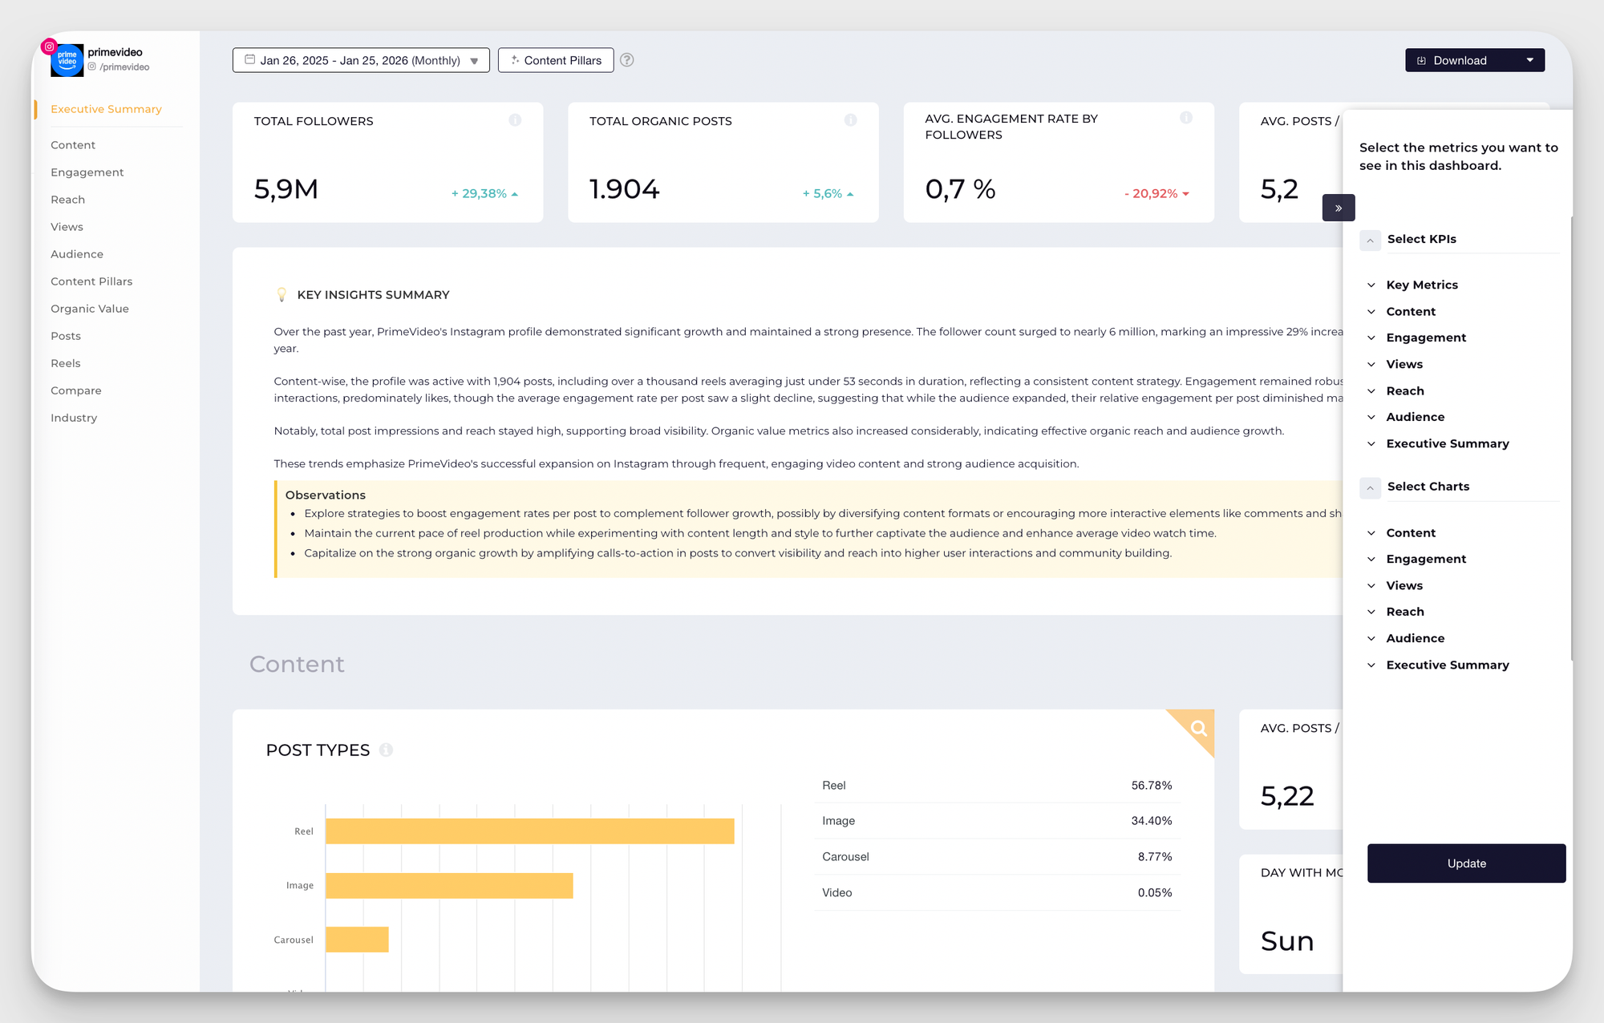
Task: Click the info icon on Total Followers card
Action: point(516,119)
